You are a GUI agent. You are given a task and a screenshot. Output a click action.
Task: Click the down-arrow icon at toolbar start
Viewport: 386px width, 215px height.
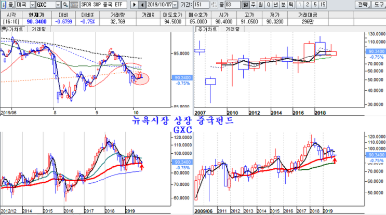point(4,5)
